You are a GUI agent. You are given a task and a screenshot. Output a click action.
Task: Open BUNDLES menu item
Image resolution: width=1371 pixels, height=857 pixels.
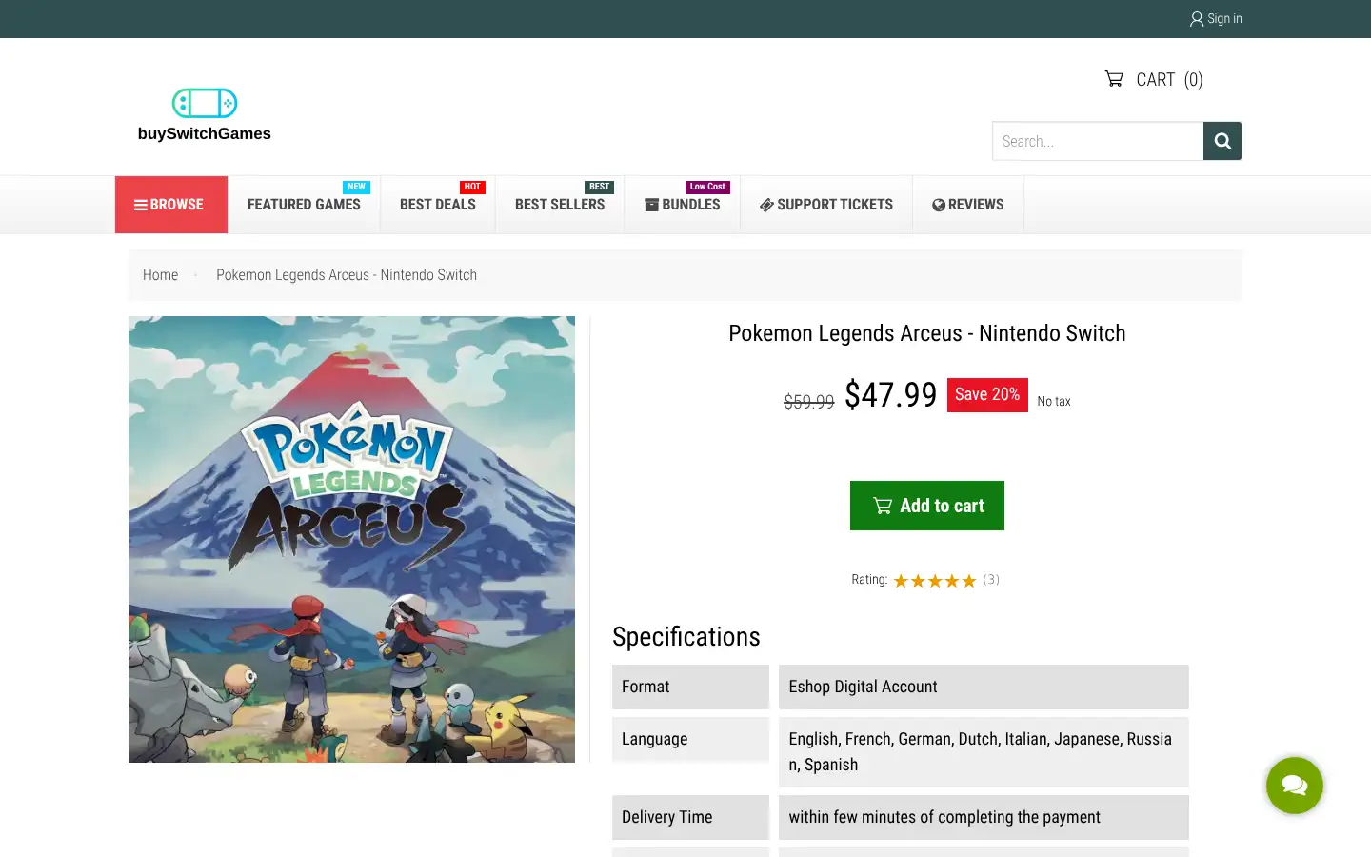[683, 205]
